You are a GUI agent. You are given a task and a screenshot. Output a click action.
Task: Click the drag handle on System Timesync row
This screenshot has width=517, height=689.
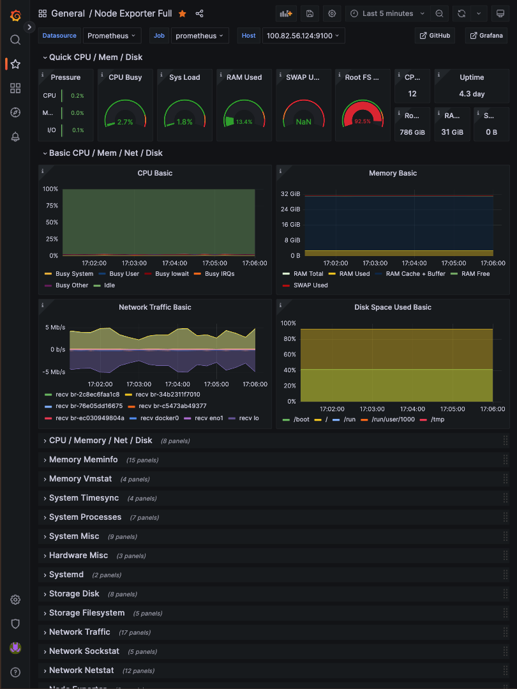click(505, 498)
